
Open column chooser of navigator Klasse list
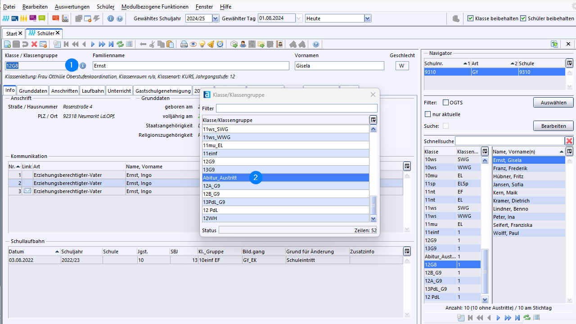(485, 151)
